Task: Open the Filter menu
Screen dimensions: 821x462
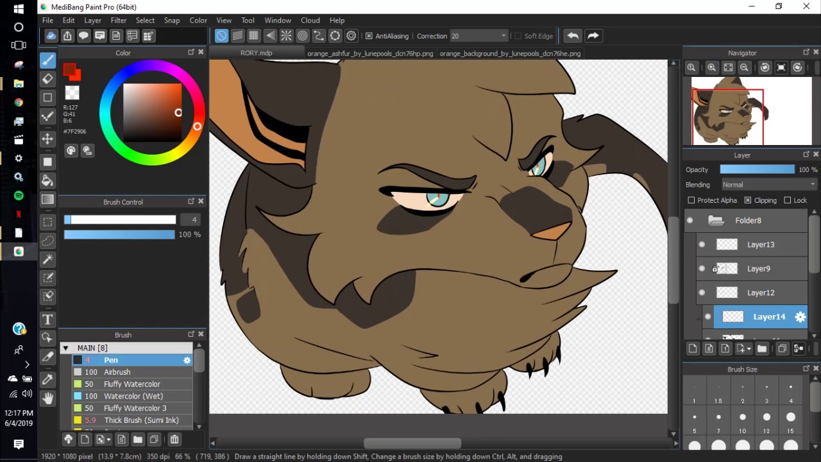Action: (x=119, y=20)
